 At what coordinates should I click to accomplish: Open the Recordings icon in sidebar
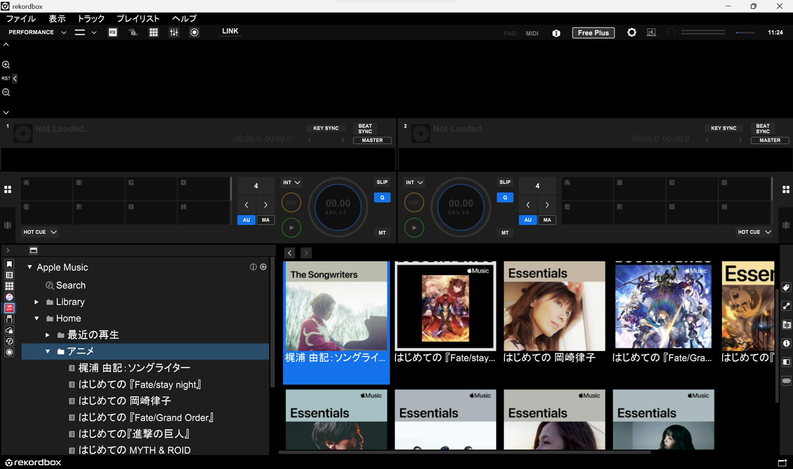tap(9, 352)
